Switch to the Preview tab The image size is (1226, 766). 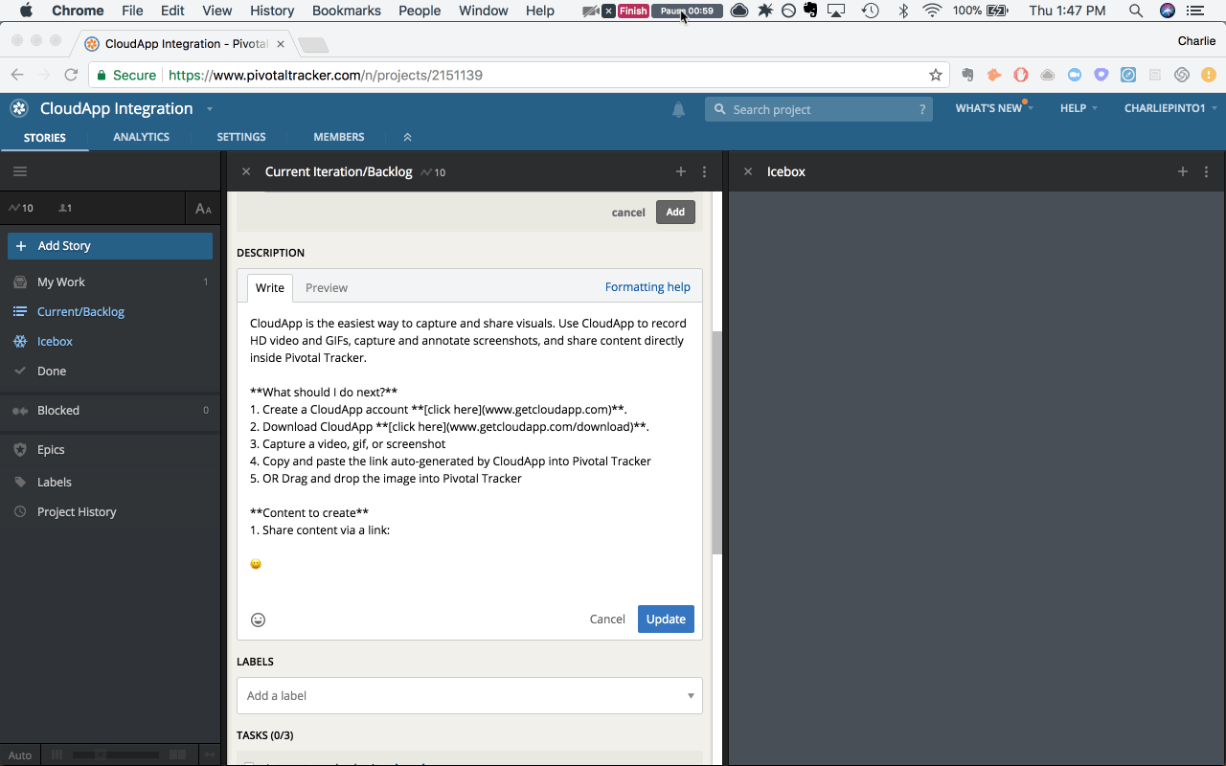point(327,287)
